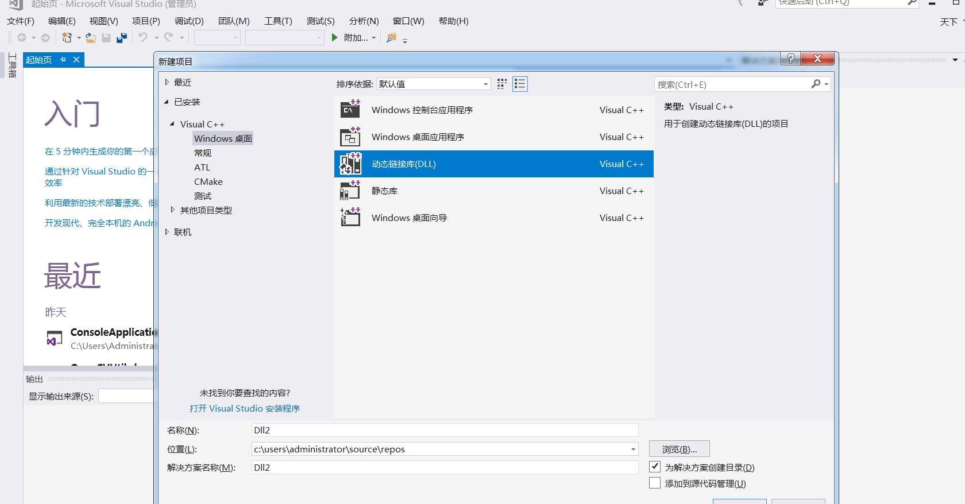Click the 名称 project name input field

pyautogui.click(x=445, y=430)
